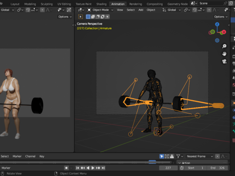235x176 pixels.
Task: Toggle proportional editing in left viewport header
Action: [x=42, y=10]
